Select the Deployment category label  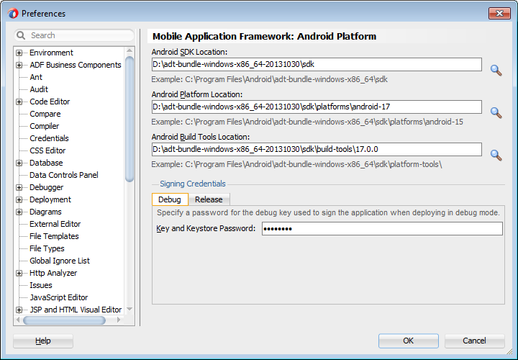[x=50, y=199]
